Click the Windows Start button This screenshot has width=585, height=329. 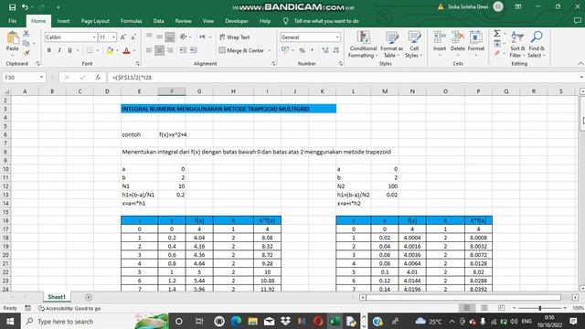pyautogui.click(x=10, y=321)
